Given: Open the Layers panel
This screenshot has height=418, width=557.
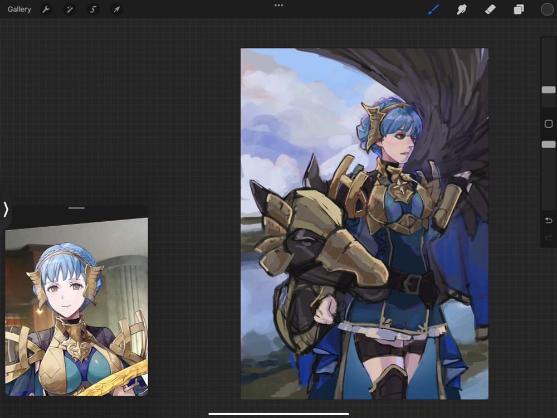Looking at the screenshot, I should (519, 9).
